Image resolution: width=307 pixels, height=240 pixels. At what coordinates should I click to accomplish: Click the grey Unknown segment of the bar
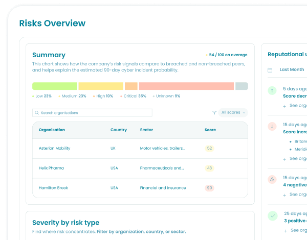click(242, 86)
